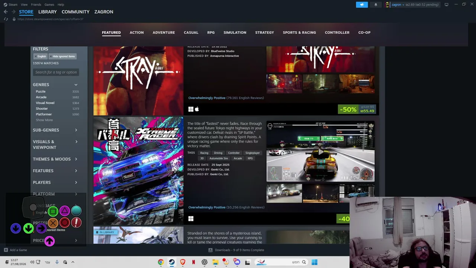The width and height of the screenshot is (476, 268).
Task: Click the Steam taskbar icon
Action: [171, 262]
